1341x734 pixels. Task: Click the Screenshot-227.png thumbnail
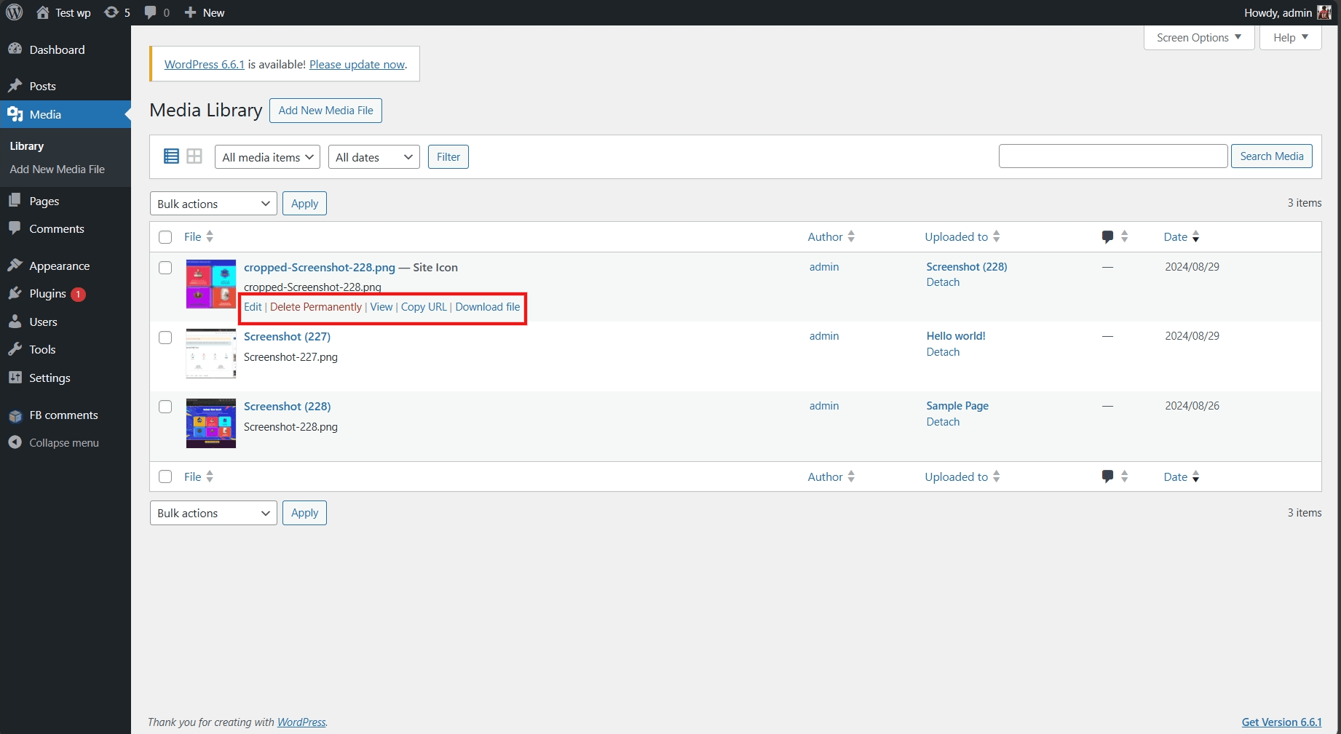click(x=210, y=354)
